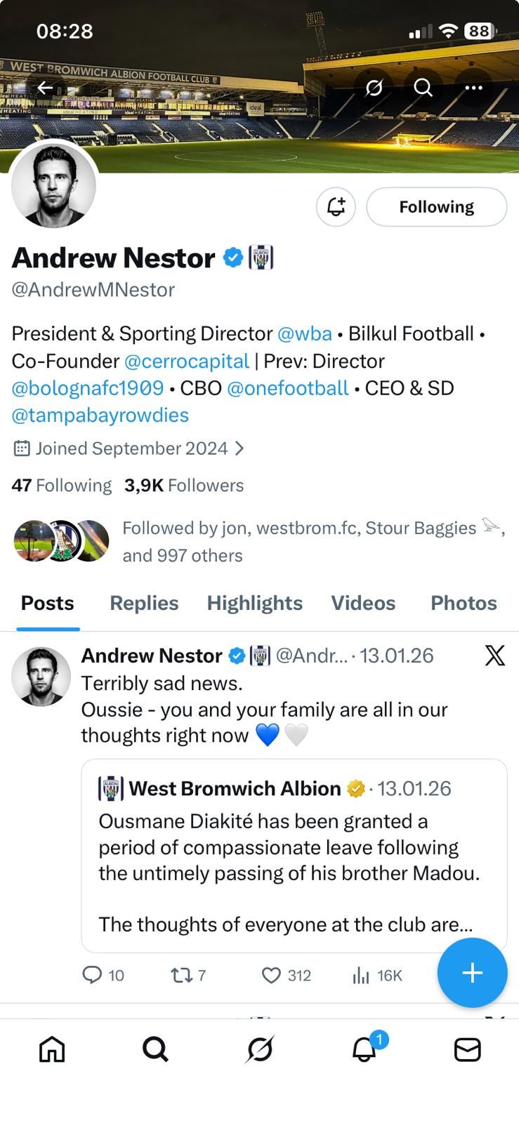Reply to Andrew Nestor's post
The image size is (519, 1123).
[x=93, y=975]
